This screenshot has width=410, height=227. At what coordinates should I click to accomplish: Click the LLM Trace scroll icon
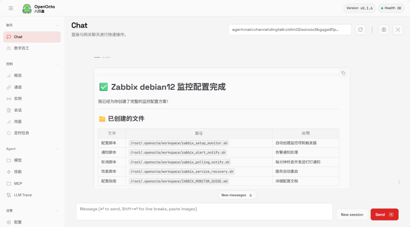pos(9,195)
